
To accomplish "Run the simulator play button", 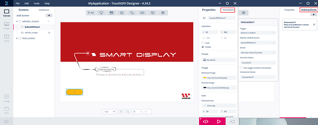I will point(219,122).
